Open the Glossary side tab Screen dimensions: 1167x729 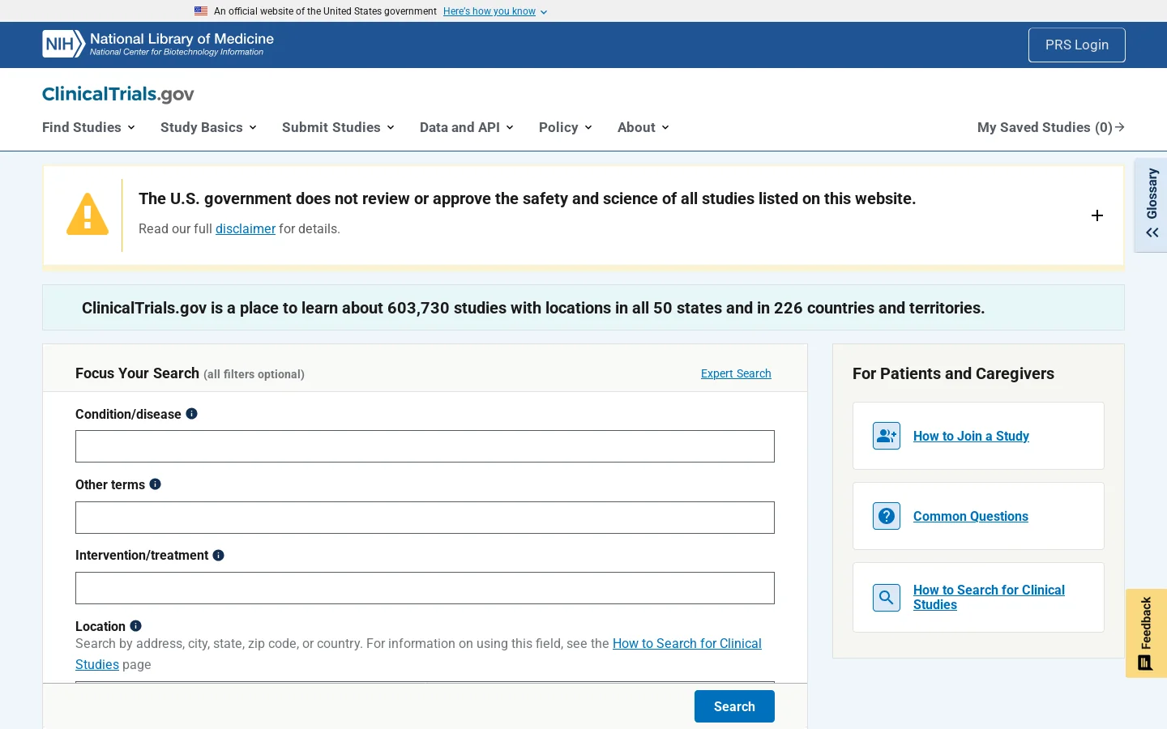point(1151,205)
